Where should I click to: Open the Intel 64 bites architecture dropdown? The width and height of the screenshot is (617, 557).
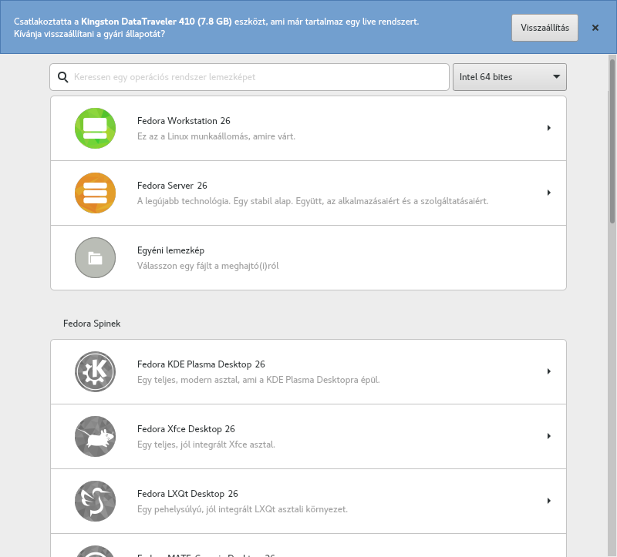[x=510, y=77]
